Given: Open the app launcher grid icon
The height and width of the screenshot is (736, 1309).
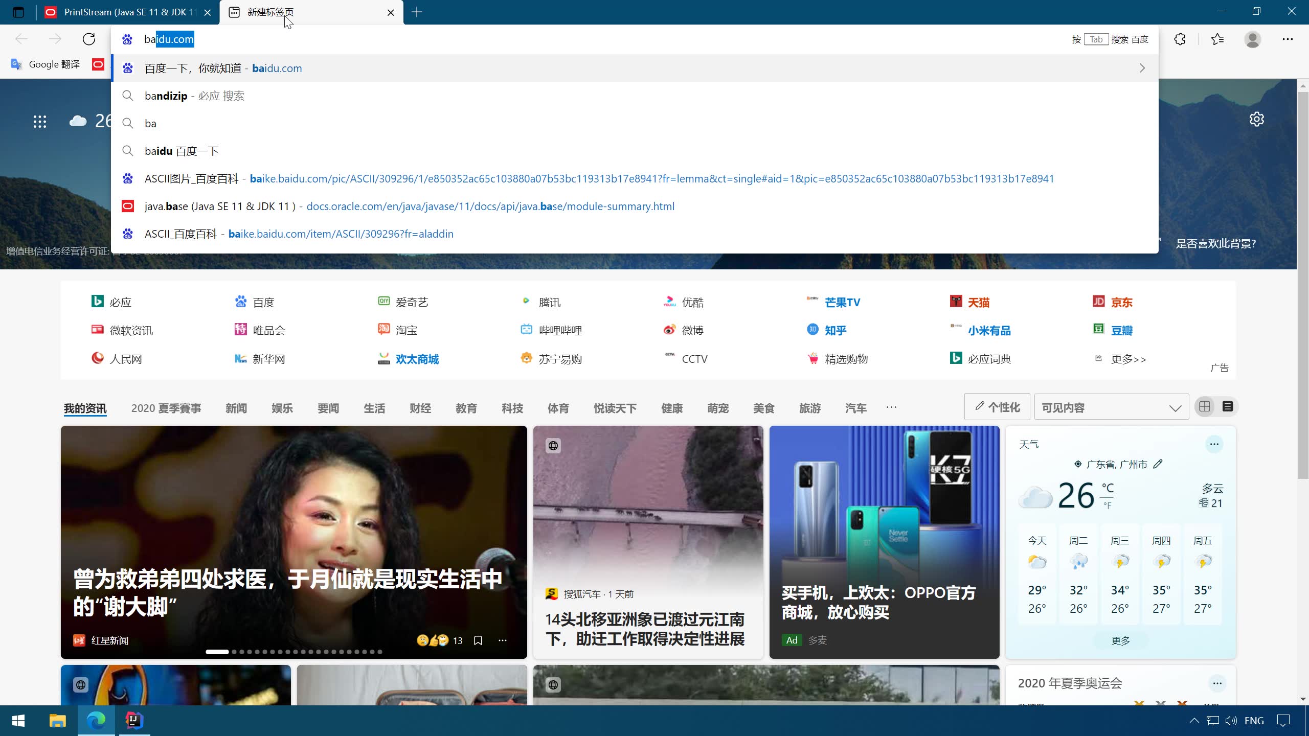Looking at the screenshot, I should click(x=40, y=121).
